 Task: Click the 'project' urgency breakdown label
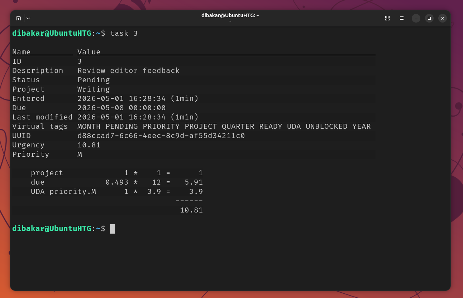47,173
